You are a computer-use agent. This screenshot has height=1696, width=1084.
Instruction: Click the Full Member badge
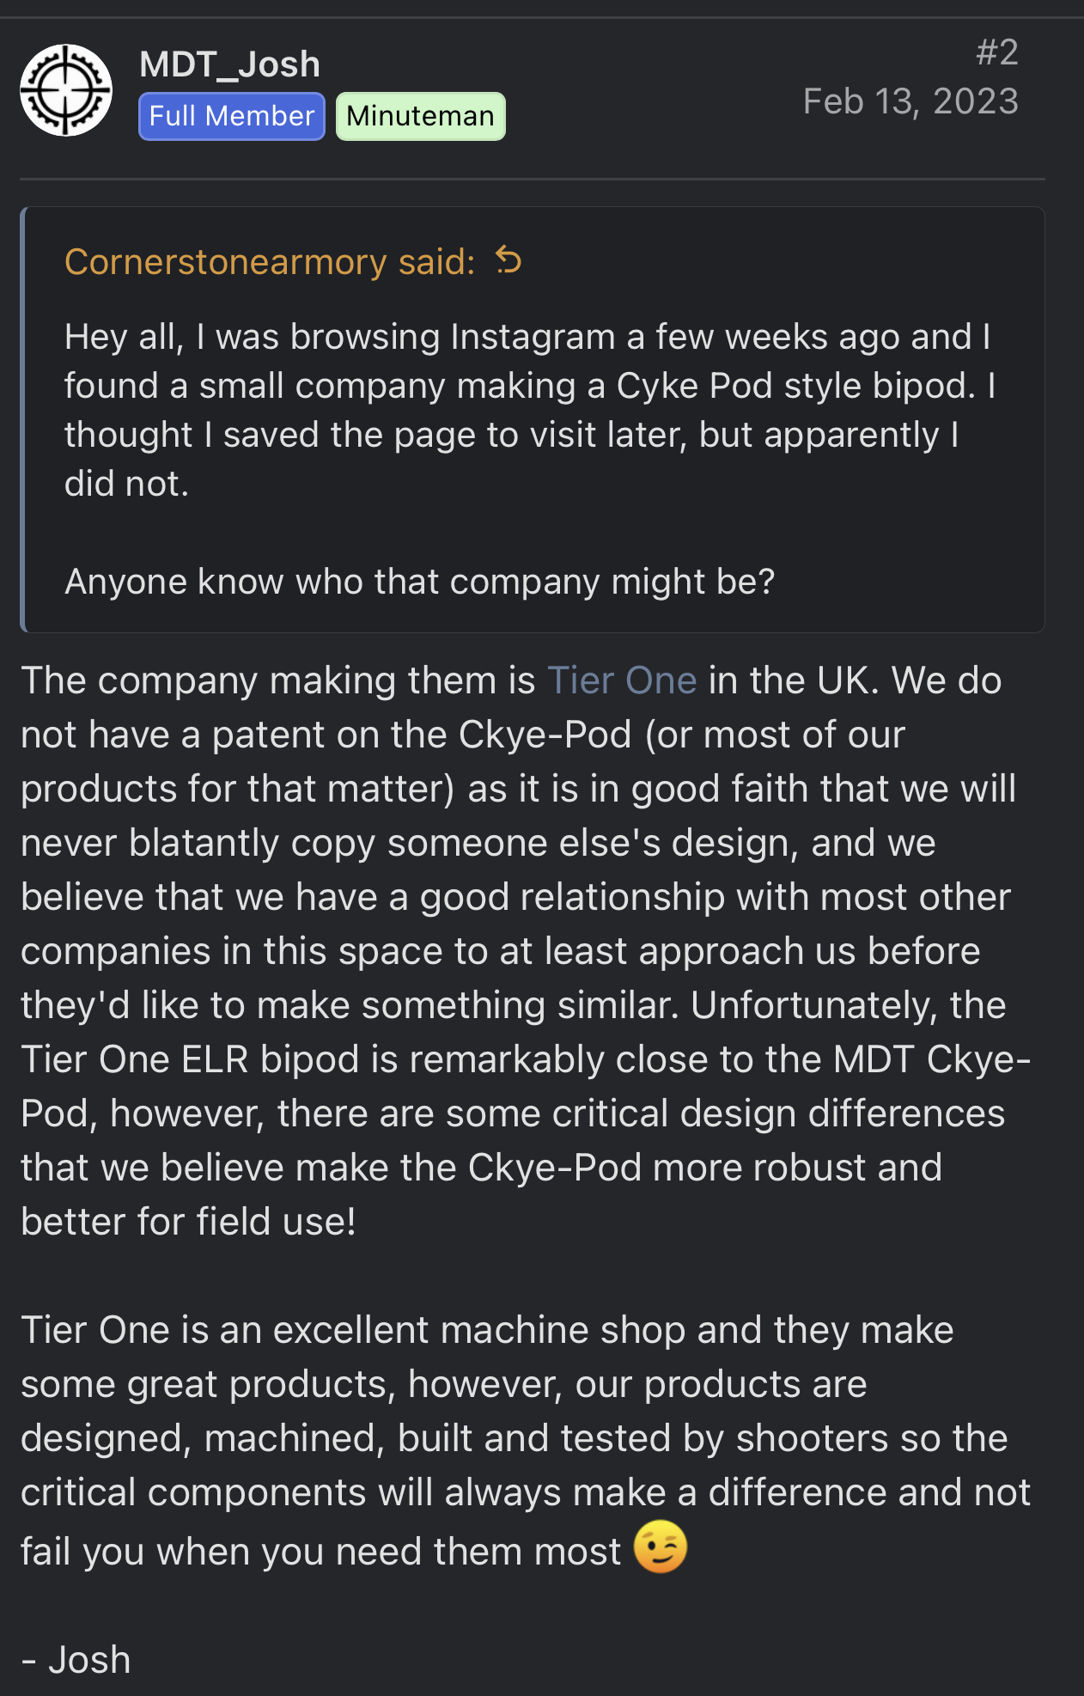(232, 116)
